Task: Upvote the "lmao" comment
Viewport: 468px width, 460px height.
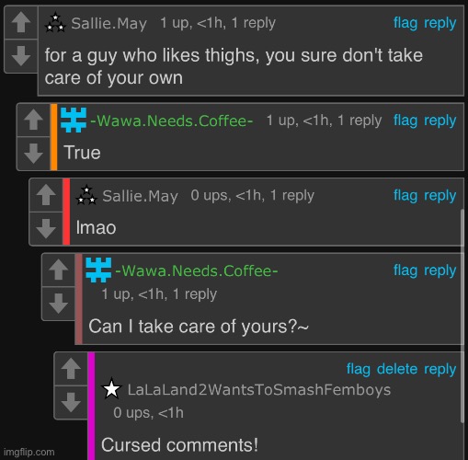Action: (46, 195)
